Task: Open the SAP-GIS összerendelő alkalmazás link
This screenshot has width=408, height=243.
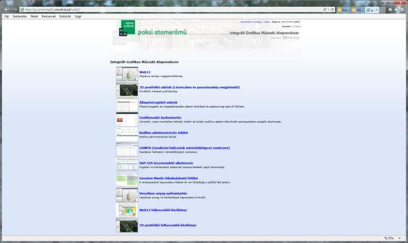Action: click(x=166, y=163)
